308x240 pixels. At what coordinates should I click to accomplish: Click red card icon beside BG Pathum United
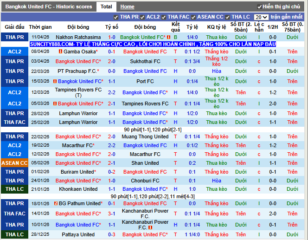[x=56, y=203]
